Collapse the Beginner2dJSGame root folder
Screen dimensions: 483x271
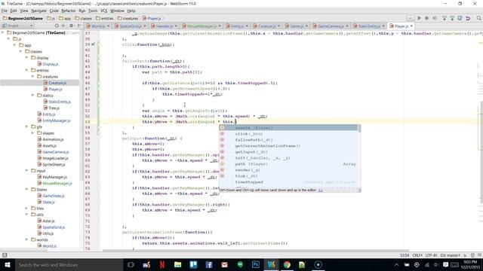[3, 32]
